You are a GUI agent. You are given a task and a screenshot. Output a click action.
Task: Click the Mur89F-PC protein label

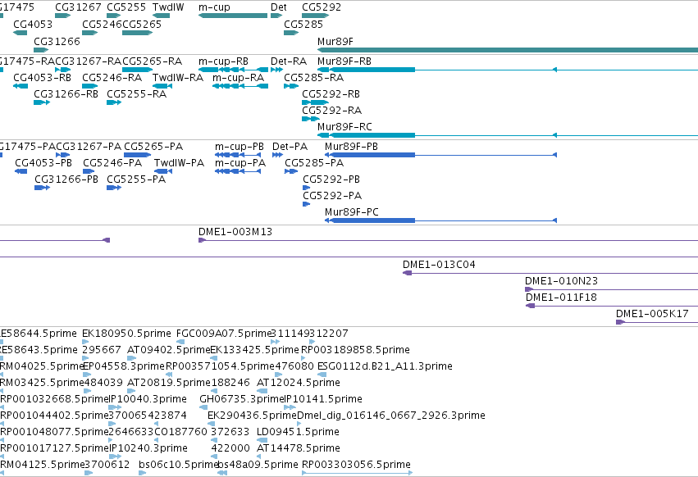click(352, 211)
